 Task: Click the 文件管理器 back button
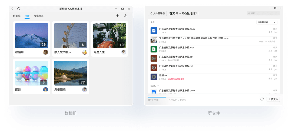coord(157,13)
